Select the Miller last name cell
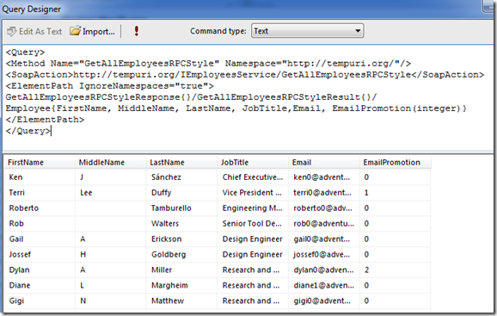The image size is (497, 316). tap(181, 270)
